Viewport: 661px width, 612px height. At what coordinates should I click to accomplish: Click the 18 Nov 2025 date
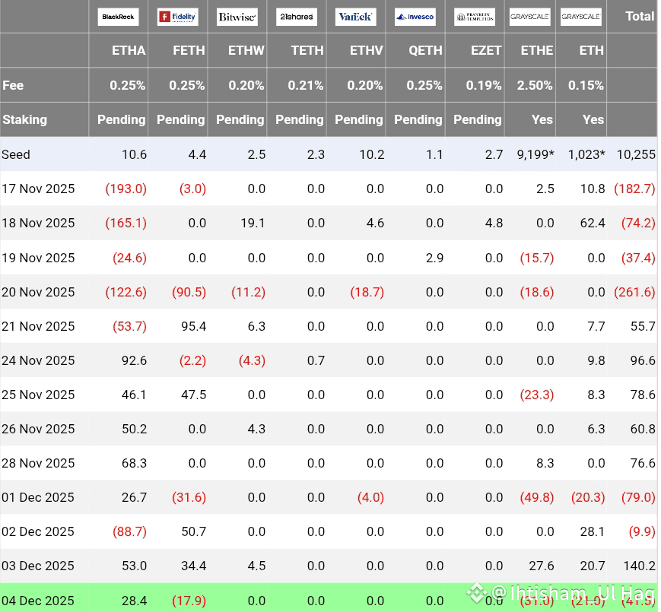[38, 223]
